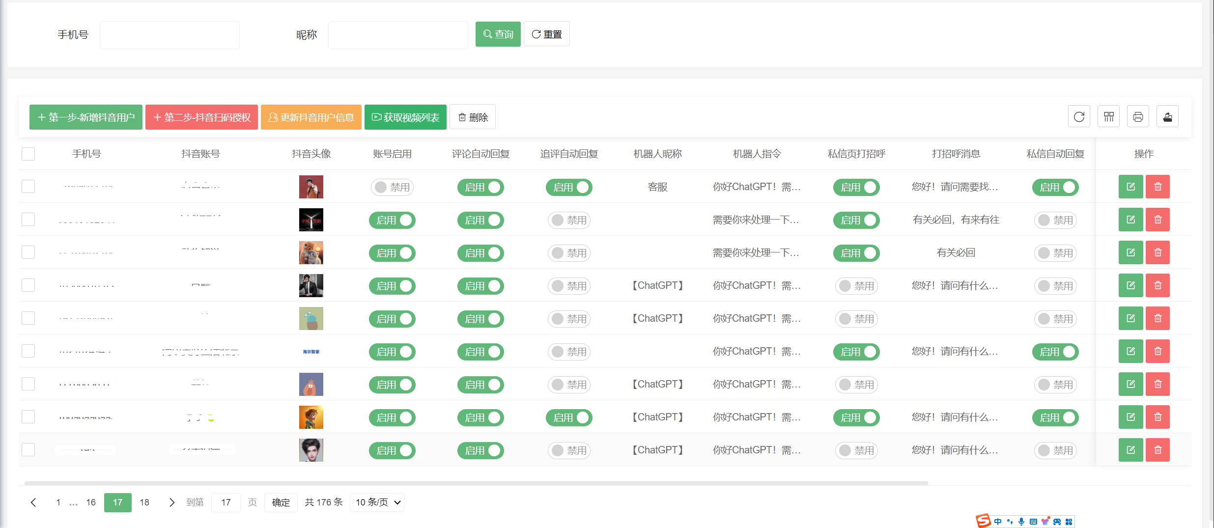Delete the row with robot nickname 客服
Image resolution: width=1214 pixels, height=528 pixels.
coord(1158,187)
